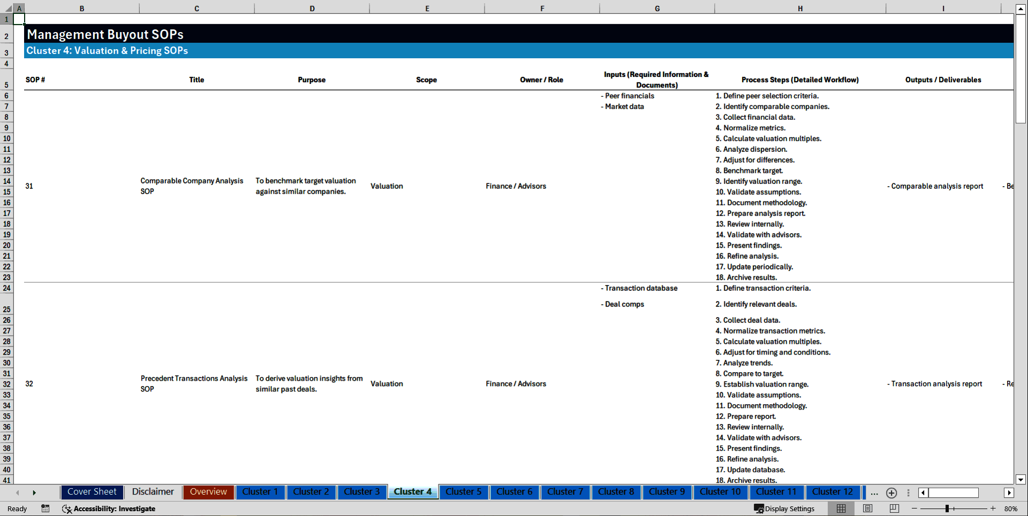
Task: Switch to Normal view in the status bar
Action: pos(841,509)
